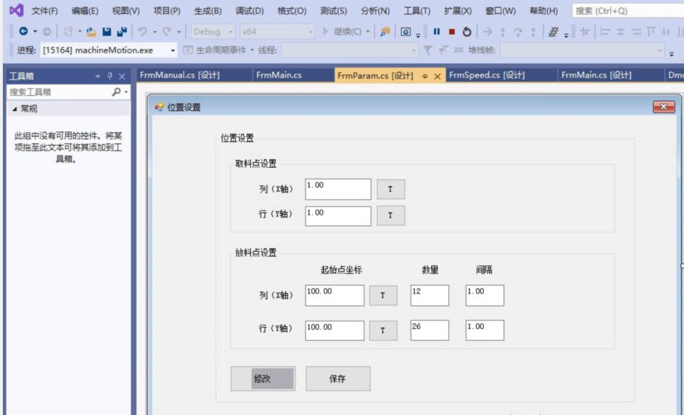Click the 修改 button
This screenshot has width=684, height=415.
[x=262, y=379]
